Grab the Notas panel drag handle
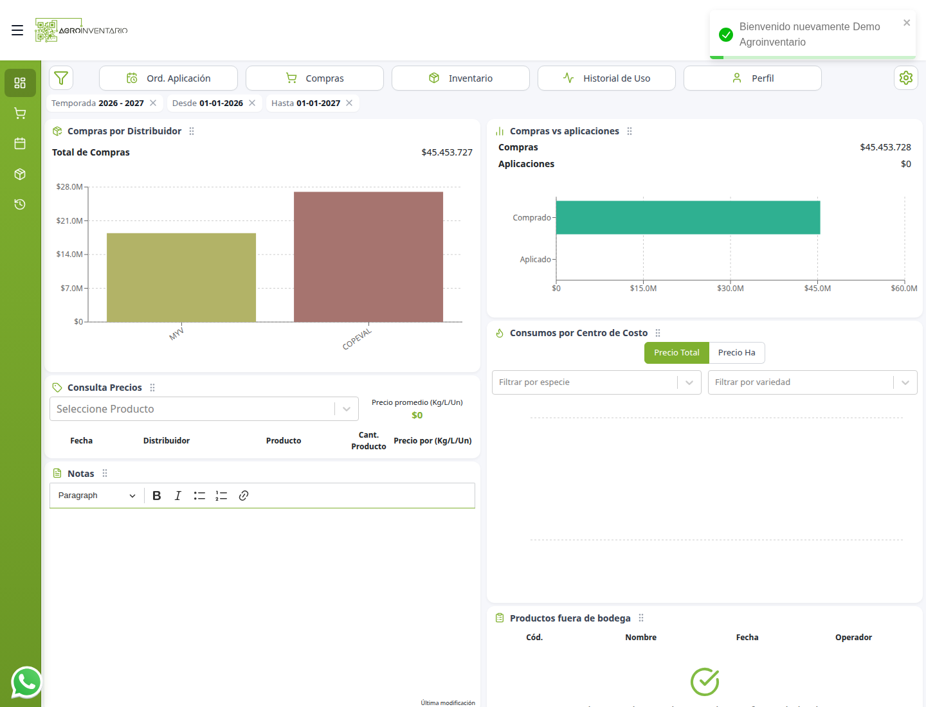 click(105, 473)
